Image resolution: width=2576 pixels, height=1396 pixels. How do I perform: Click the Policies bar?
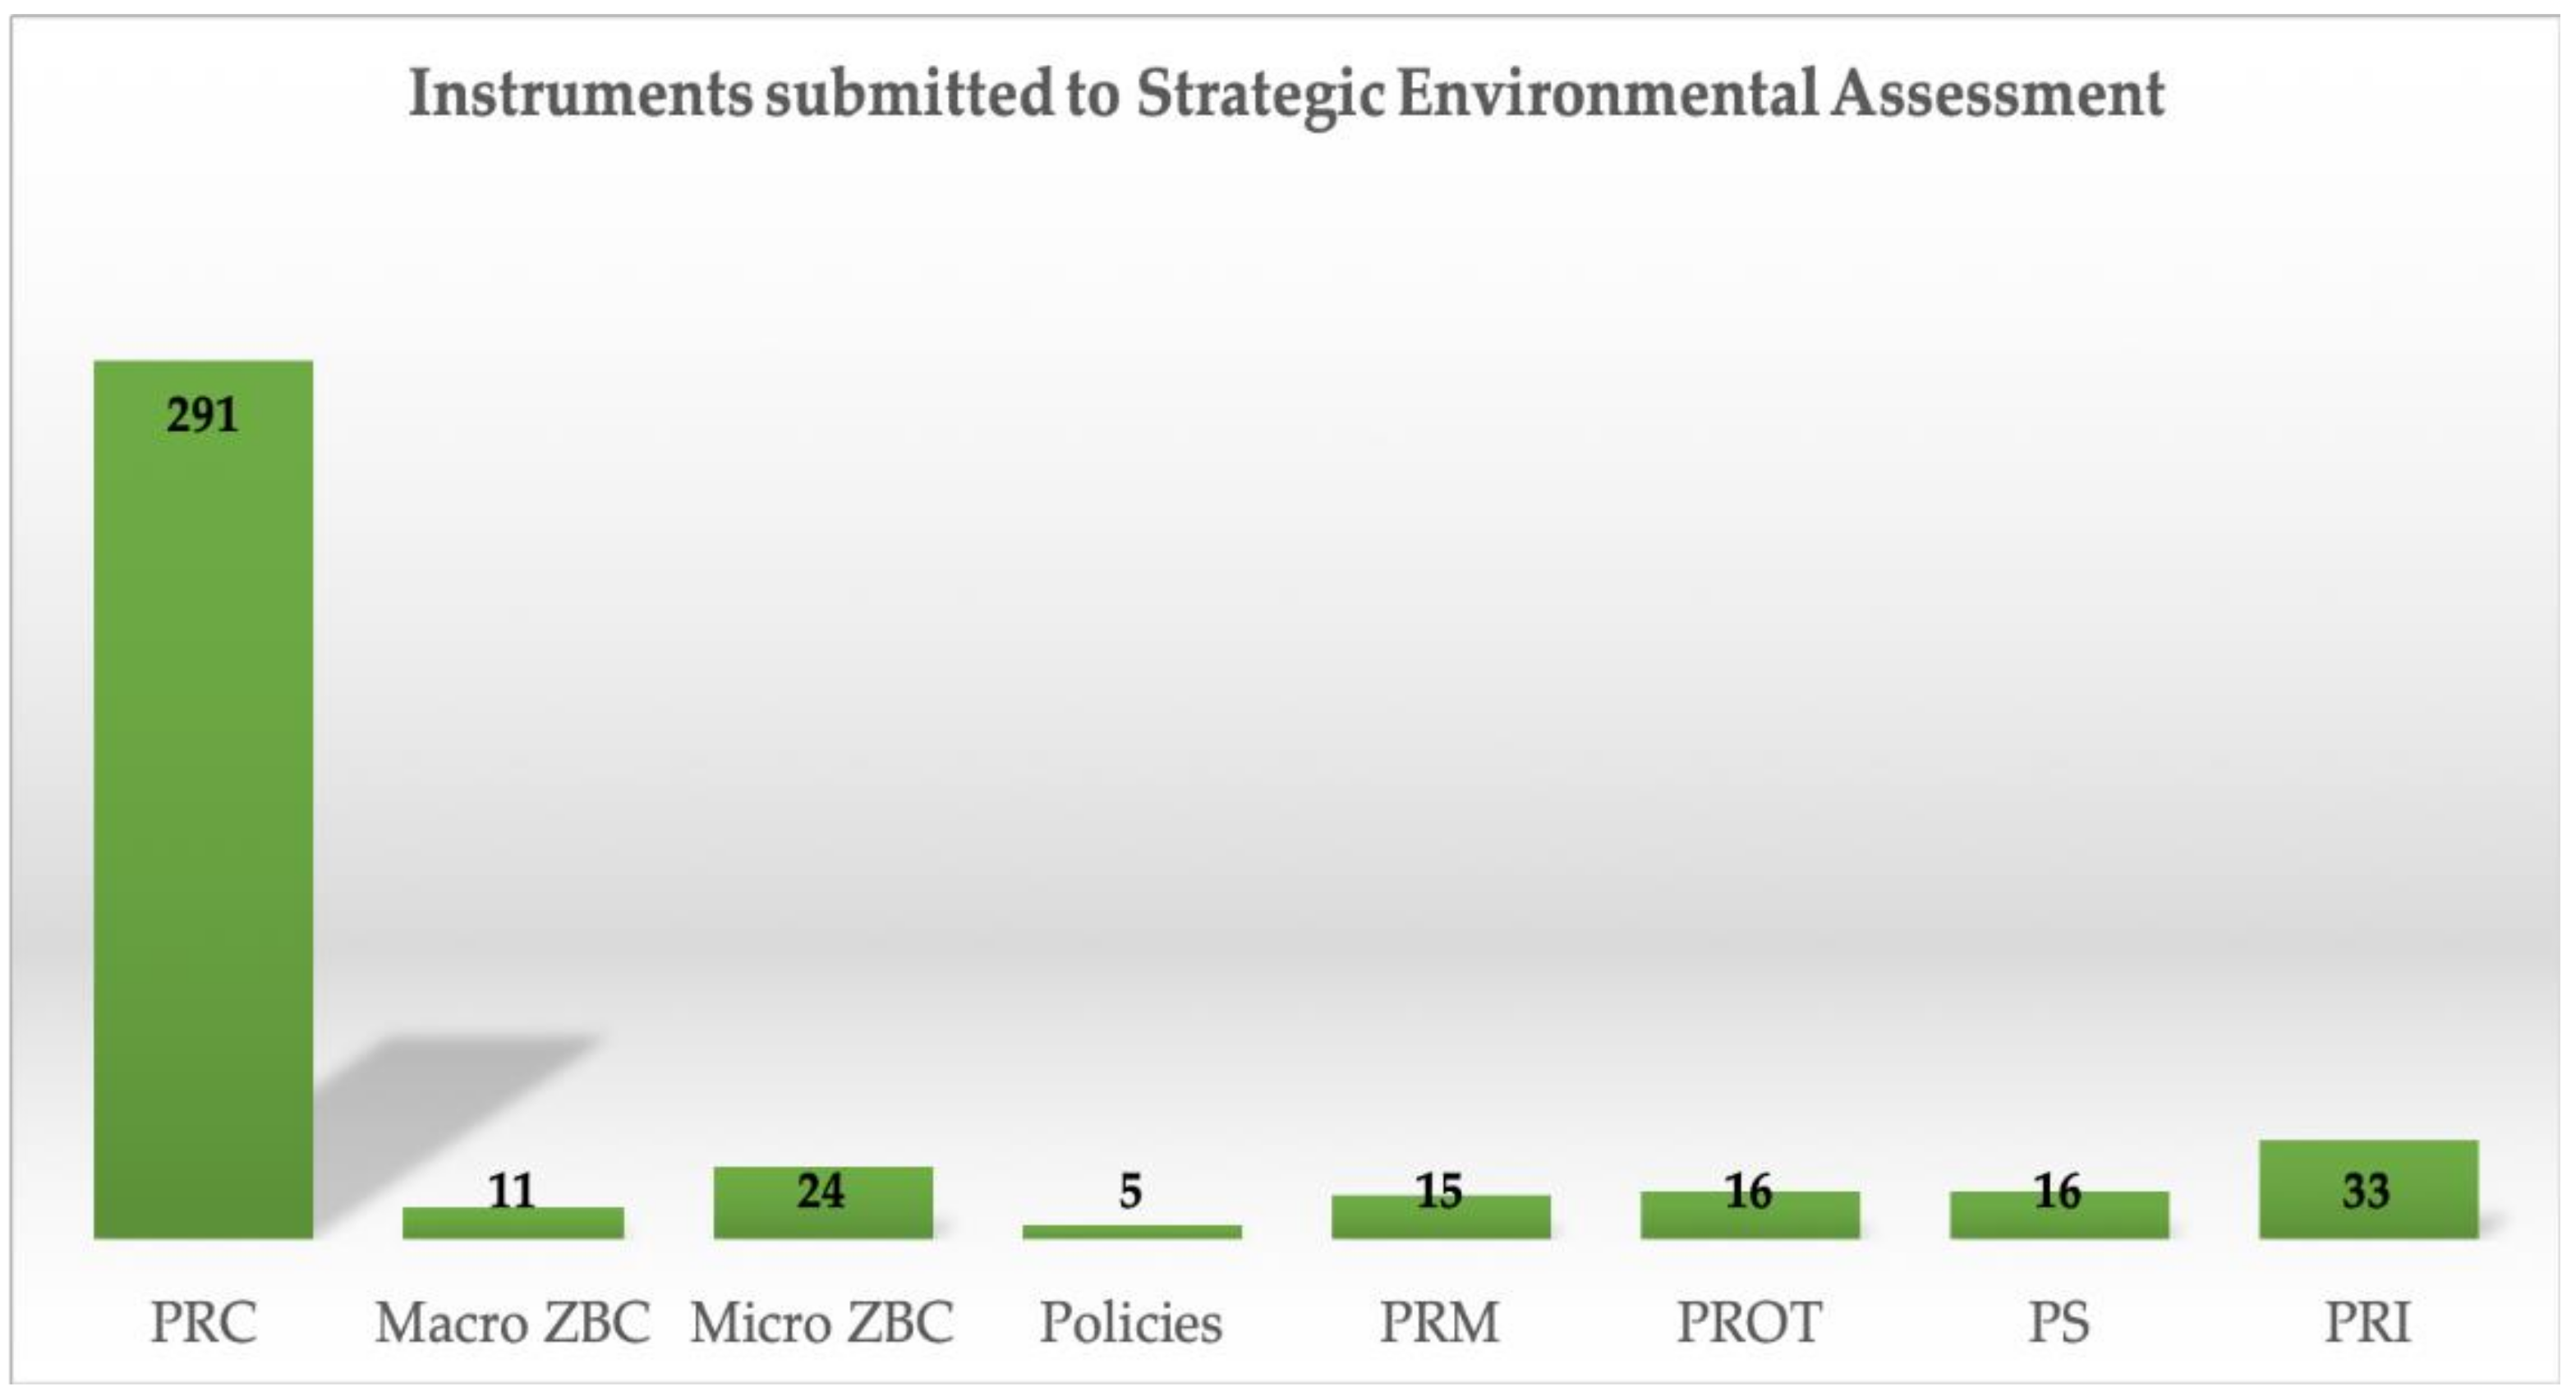tap(1131, 1232)
